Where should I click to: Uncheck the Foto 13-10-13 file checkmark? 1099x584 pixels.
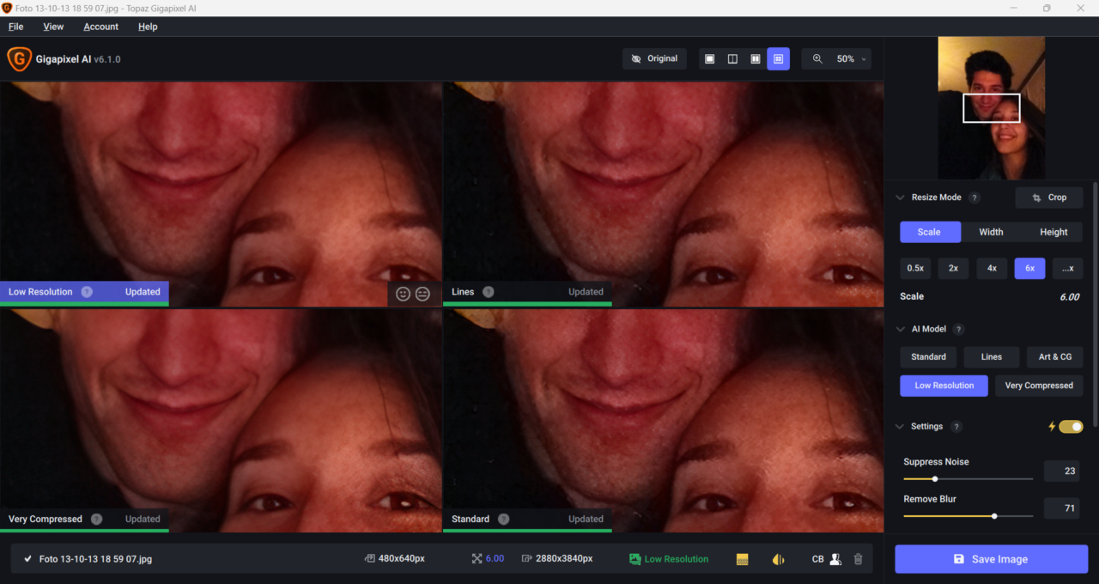coord(28,559)
